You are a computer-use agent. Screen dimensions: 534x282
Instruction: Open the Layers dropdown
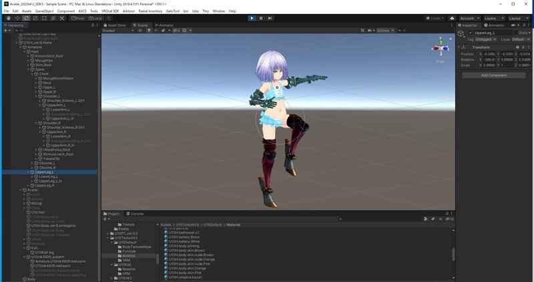[x=493, y=18]
